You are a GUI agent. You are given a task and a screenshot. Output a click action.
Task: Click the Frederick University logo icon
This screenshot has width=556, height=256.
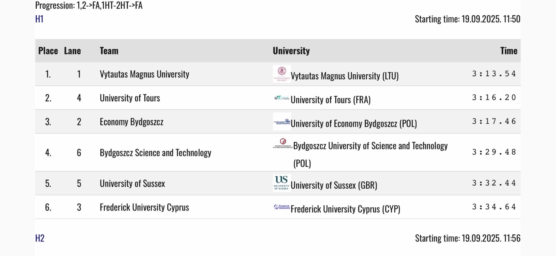282,207
